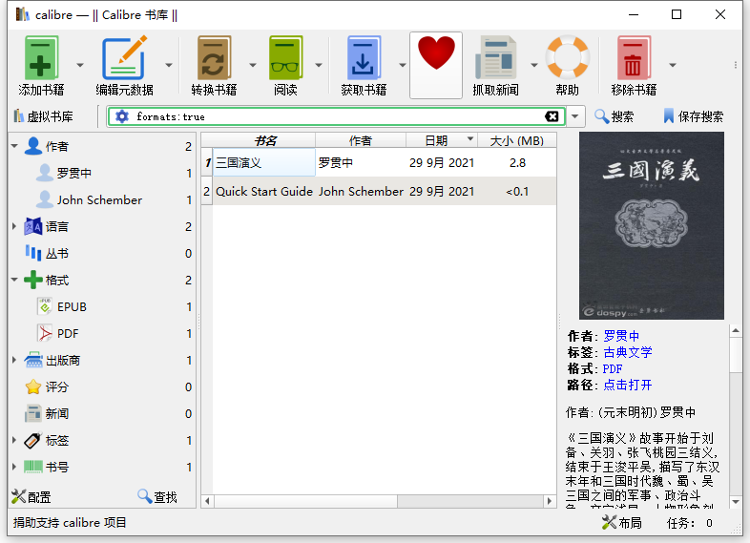The width and height of the screenshot is (750, 543).
Task: Click the Search (搜索) button
Action: (x=615, y=116)
